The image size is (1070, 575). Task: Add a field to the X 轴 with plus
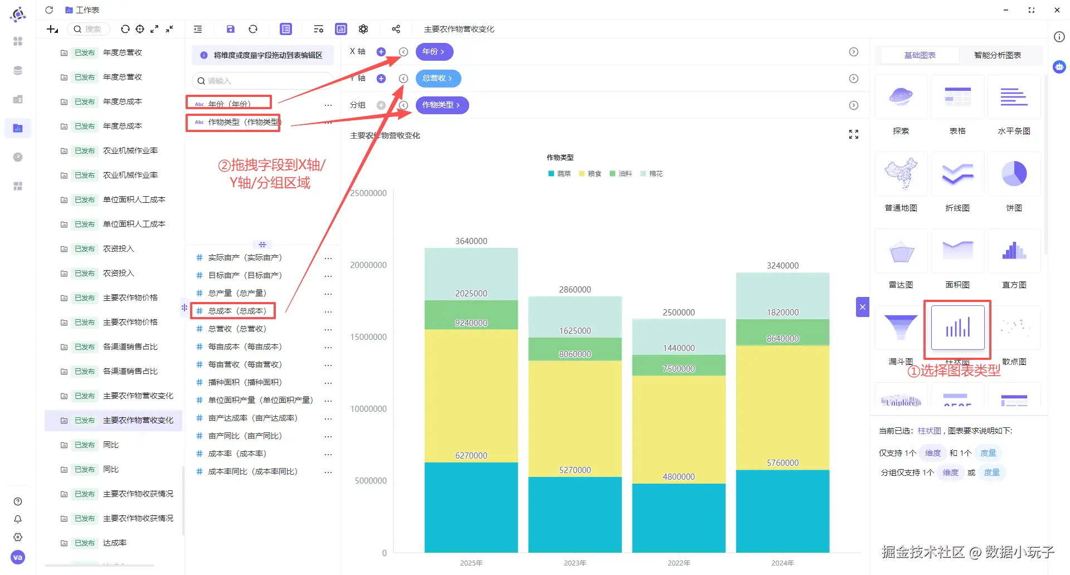381,52
